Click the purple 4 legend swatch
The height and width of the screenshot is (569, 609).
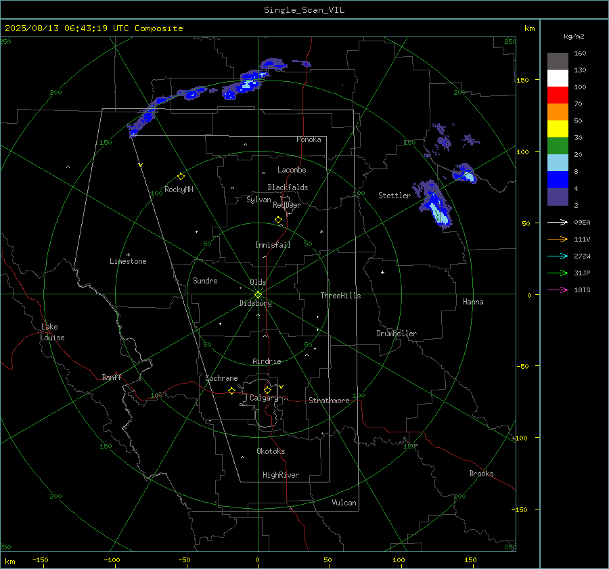coord(558,196)
